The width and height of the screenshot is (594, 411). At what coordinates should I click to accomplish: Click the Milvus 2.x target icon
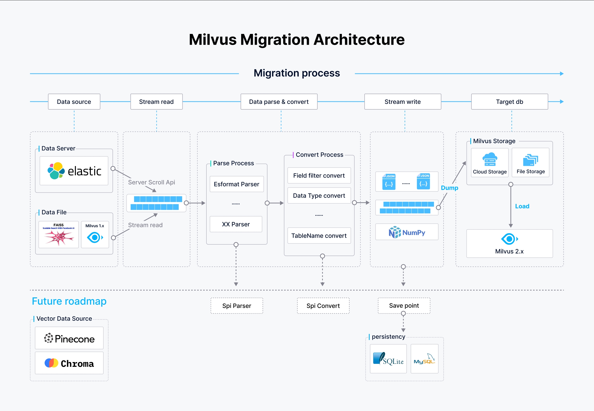click(510, 239)
